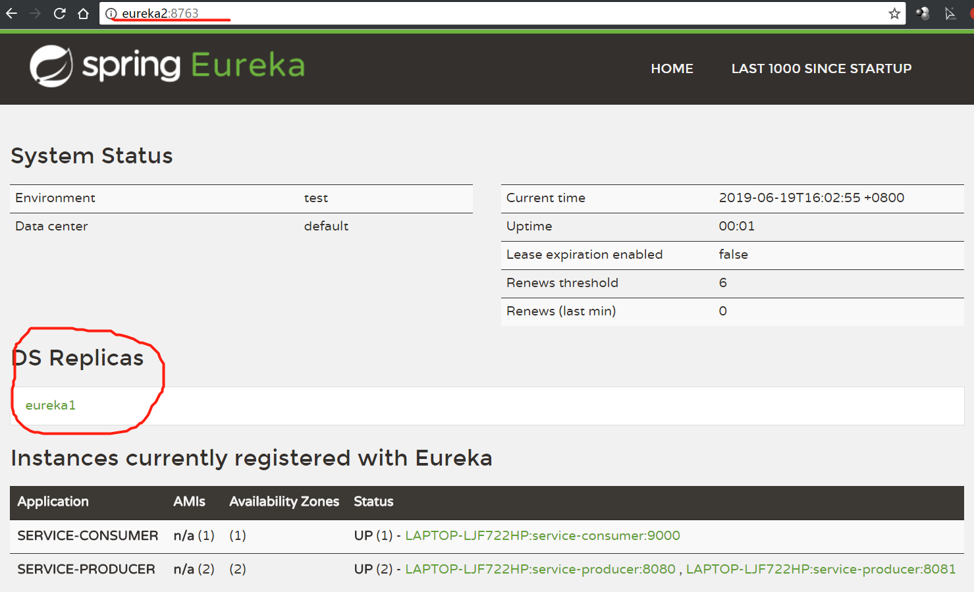Click the AMIs column header
Screen dimensions: 974x592
pos(189,502)
